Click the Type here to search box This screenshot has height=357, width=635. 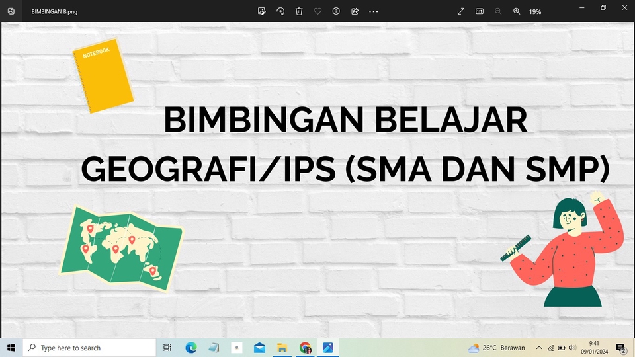[89, 348]
